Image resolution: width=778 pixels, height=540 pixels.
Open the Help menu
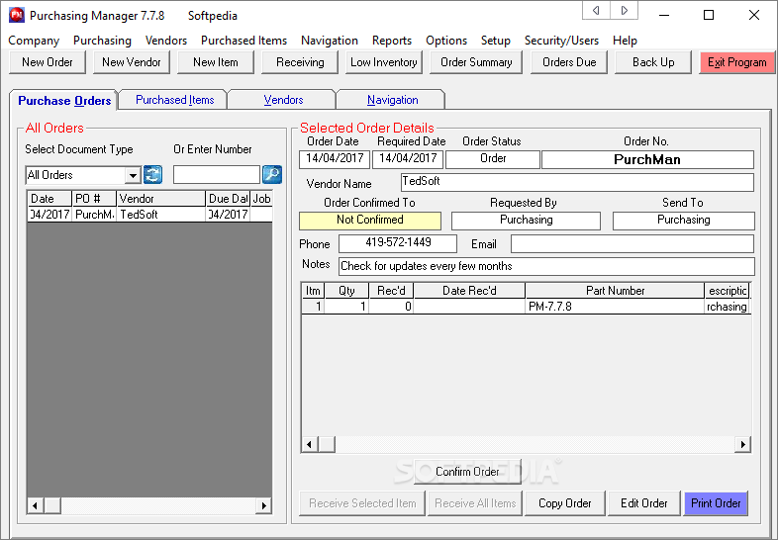tap(625, 41)
